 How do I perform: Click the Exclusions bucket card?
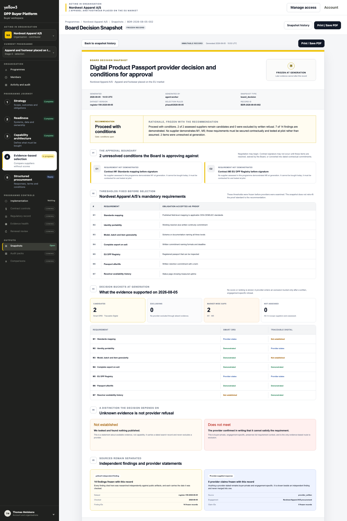tap(175, 310)
